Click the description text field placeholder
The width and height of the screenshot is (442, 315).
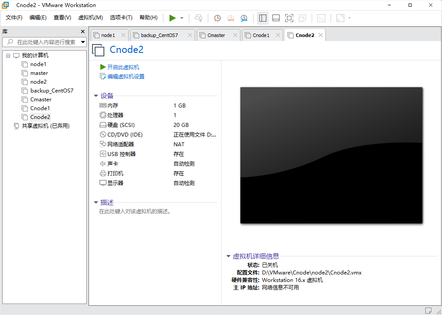(x=135, y=211)
